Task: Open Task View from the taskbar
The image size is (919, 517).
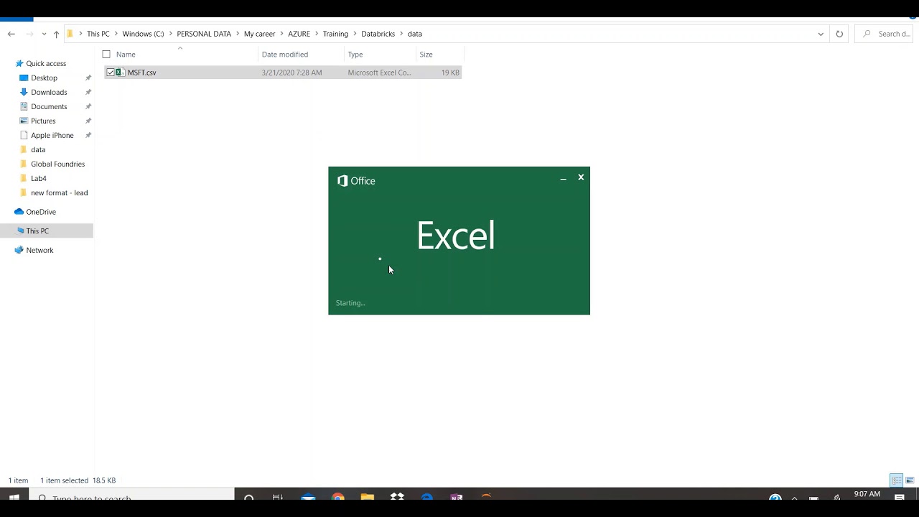Action: 278,497
